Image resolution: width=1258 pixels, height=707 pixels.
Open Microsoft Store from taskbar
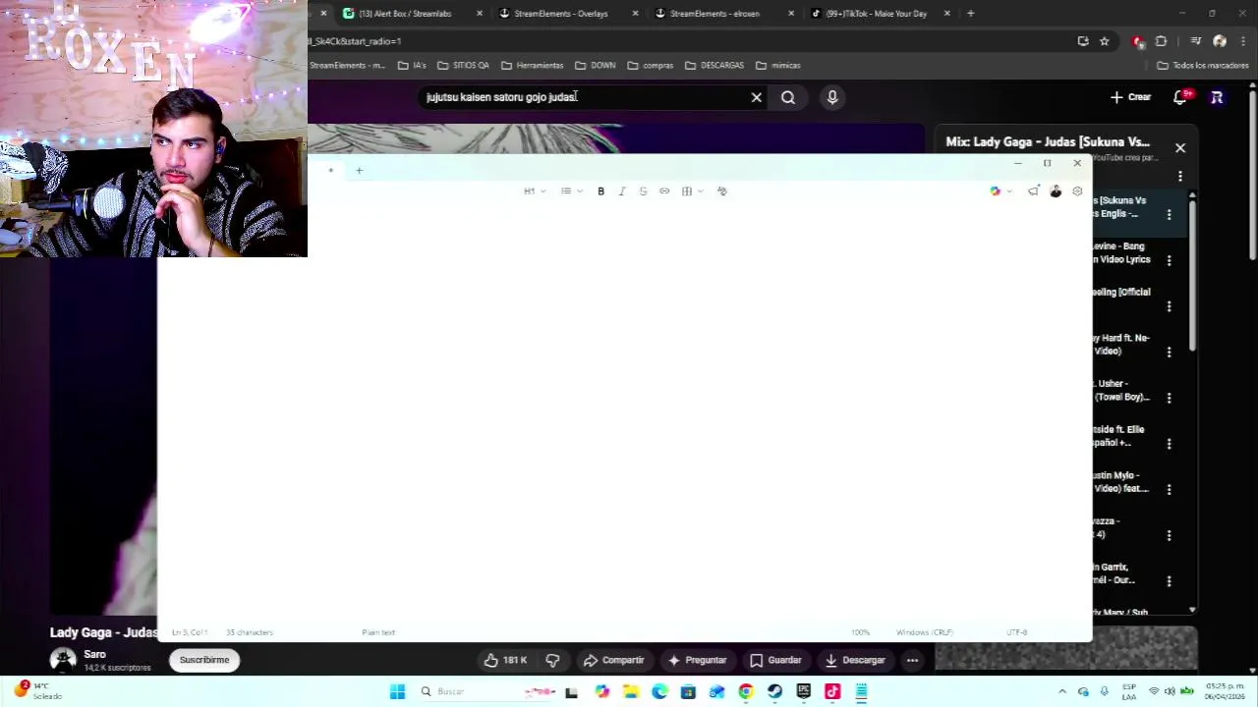click(x=688, y=692)
